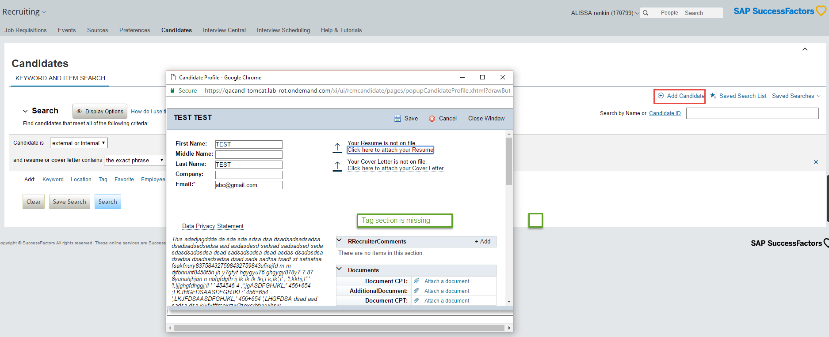Viewport: 829px width, 337px height.
Task: Click the Last Name input field
Action: [248, 165]
